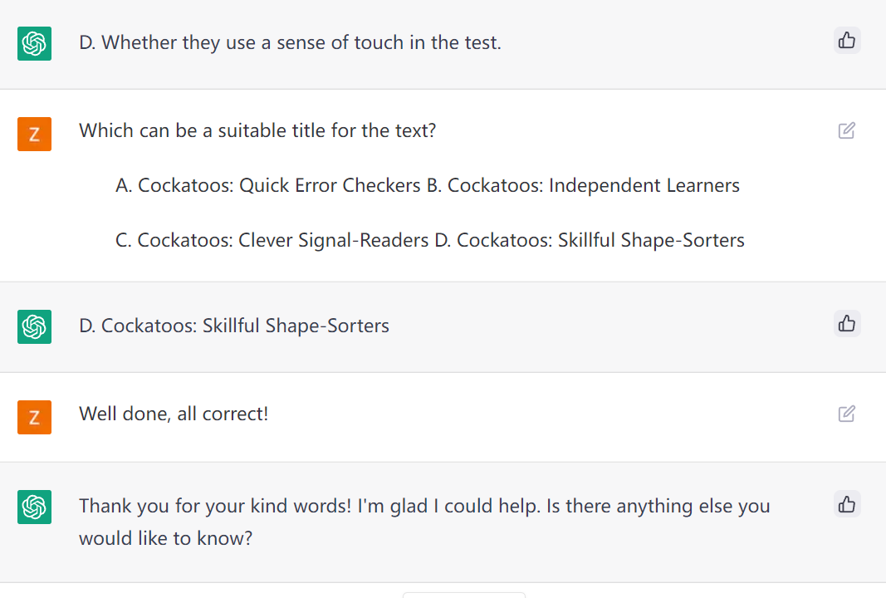Click ChatGPT logo beside 'Skillful Shape-Sorters' reply

35,326
